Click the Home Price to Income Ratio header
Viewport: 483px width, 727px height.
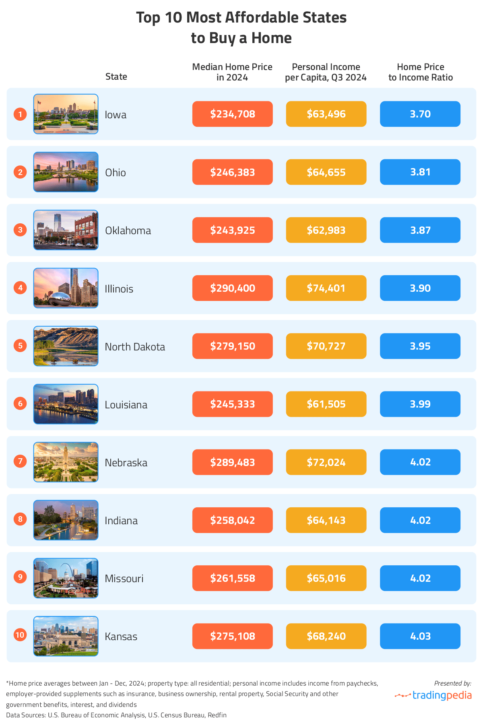[x=420, y=72]
